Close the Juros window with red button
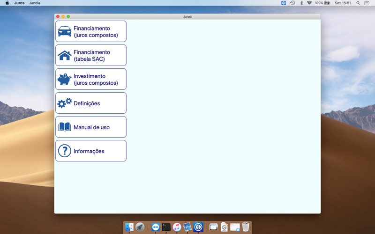The width and height of the screenshot is (375, 234). [58, 16]
